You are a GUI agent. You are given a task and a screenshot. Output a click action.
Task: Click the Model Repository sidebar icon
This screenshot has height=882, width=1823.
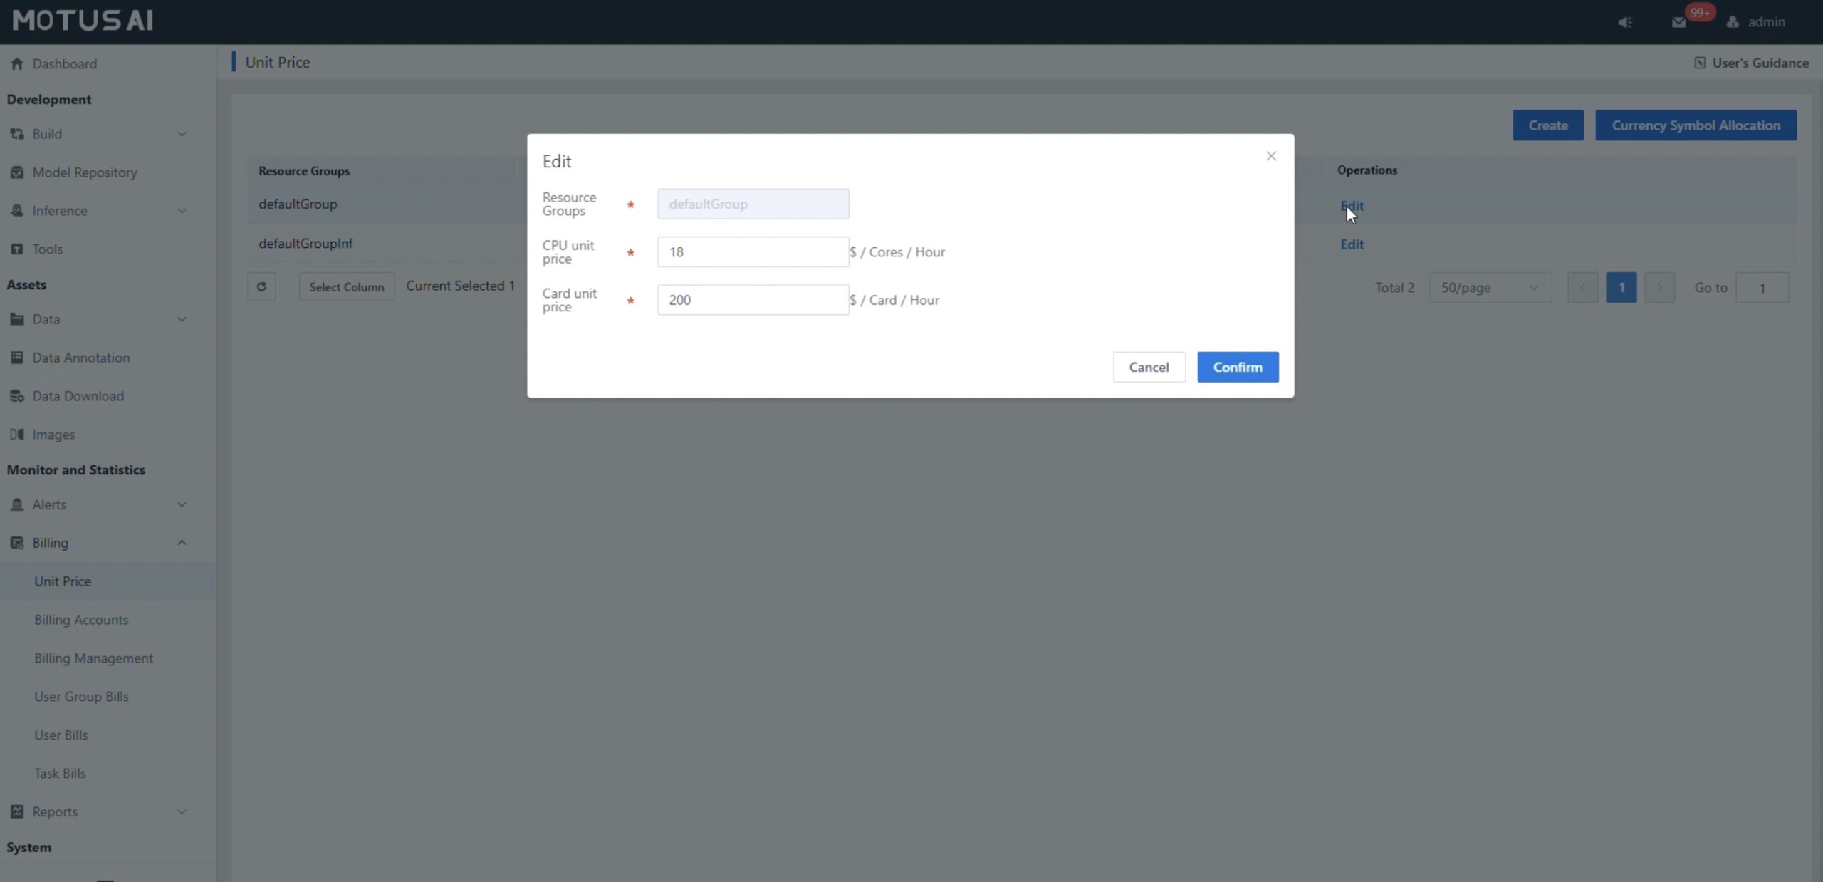tap(17, 172)
